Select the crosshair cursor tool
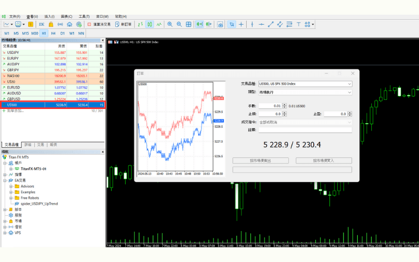This screenshot has width=419, height=262. coord(241,24)
